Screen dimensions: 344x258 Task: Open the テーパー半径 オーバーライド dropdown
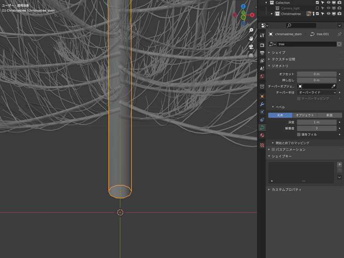click(x=317, y=93)
